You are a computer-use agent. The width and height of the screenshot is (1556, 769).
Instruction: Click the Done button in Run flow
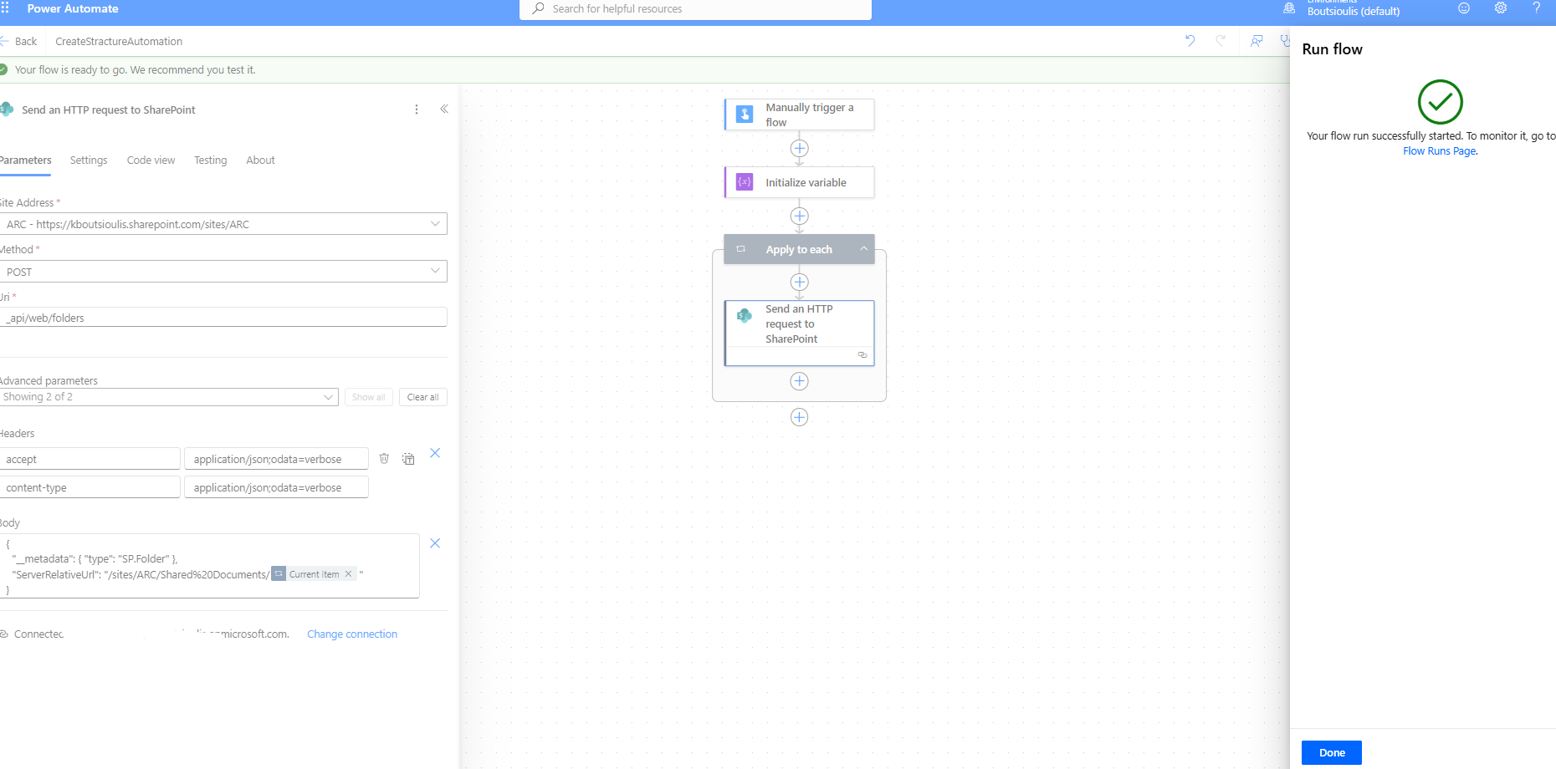(x=1331, y=752)
